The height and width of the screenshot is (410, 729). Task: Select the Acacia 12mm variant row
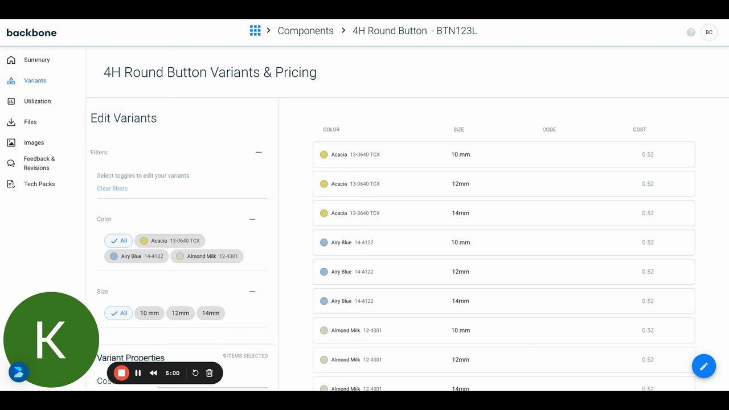pos(503,184)
